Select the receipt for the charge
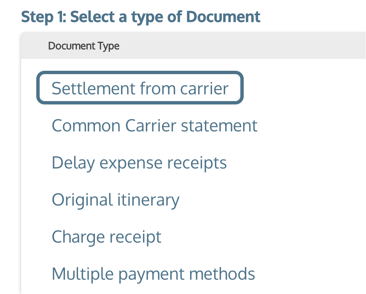The width and height of the screenshot is (366, 294). pyautogui.click(x=106, y=237)
